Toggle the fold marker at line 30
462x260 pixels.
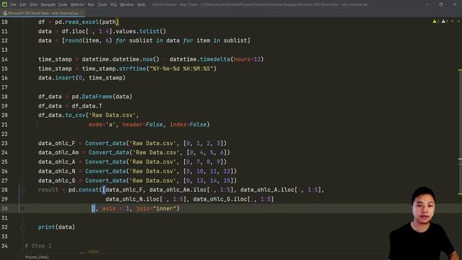click(22, 209)
